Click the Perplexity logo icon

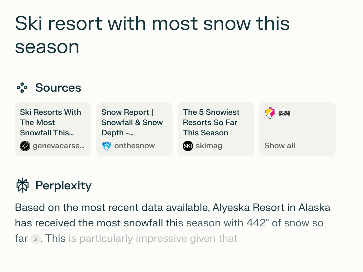click(x=22, y=185)
